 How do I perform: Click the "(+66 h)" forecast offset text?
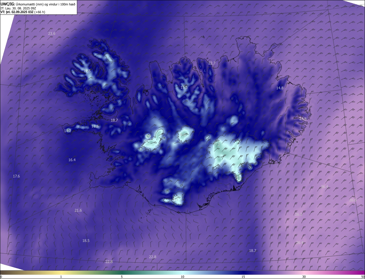point(40,12)
